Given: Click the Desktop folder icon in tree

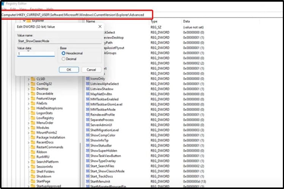Looking at the screenshot, I should tap(33, 88).
